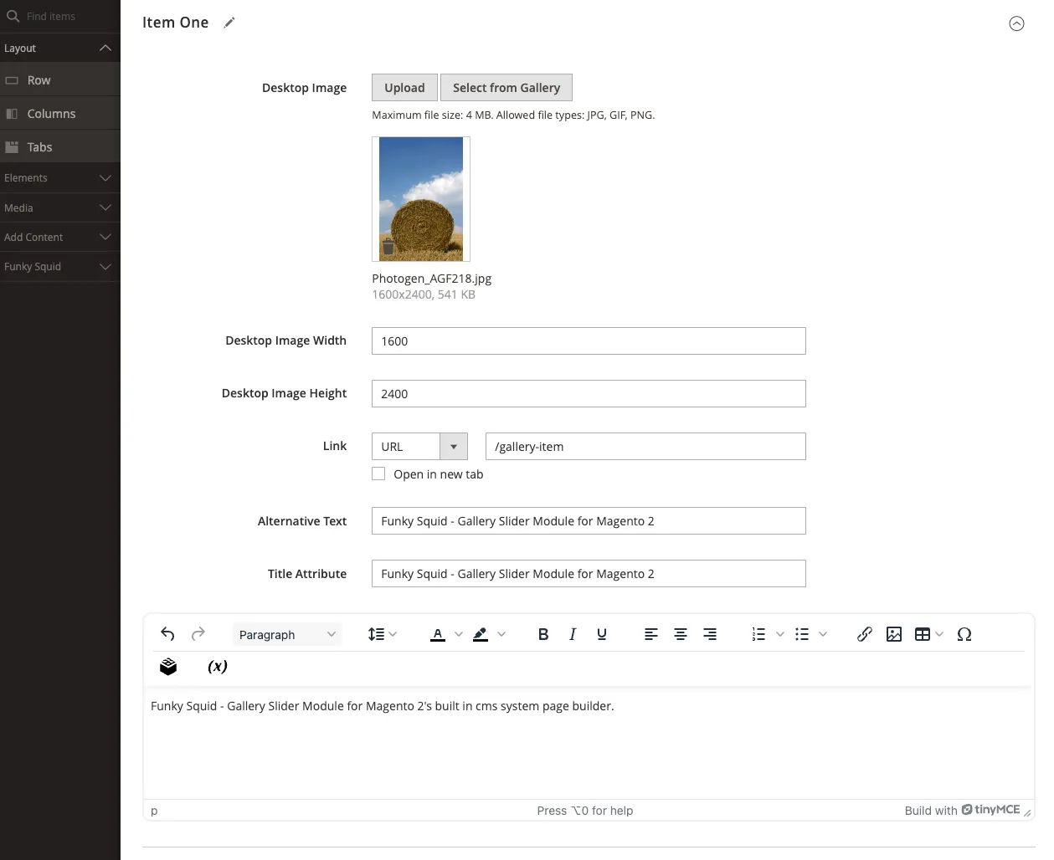Expand the Elements section
Screen dimensions: 1054x860
(59, 177)
